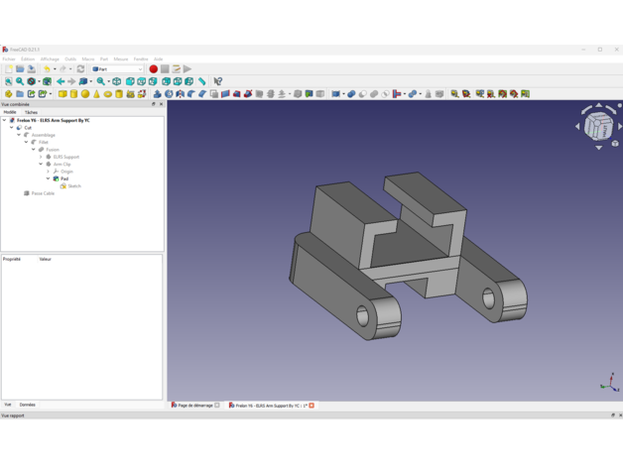Create a cylinder primitive from toolbar

73,94
